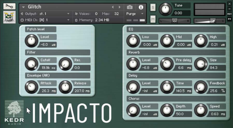Click the Feedback value 25.6 %
Screen dimensions: 233x128
(217, 91)
